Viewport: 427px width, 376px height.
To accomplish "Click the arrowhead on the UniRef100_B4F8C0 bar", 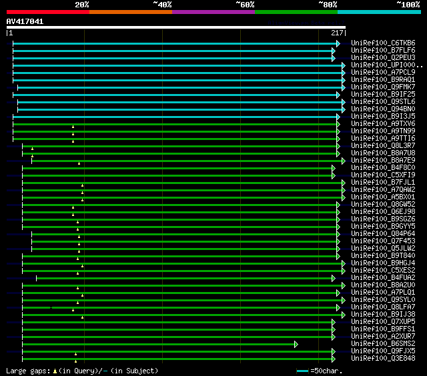I will [x=334, y=168].
